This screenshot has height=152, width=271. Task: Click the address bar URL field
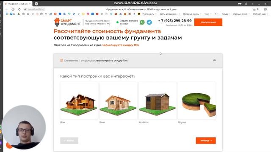point(36,9)
